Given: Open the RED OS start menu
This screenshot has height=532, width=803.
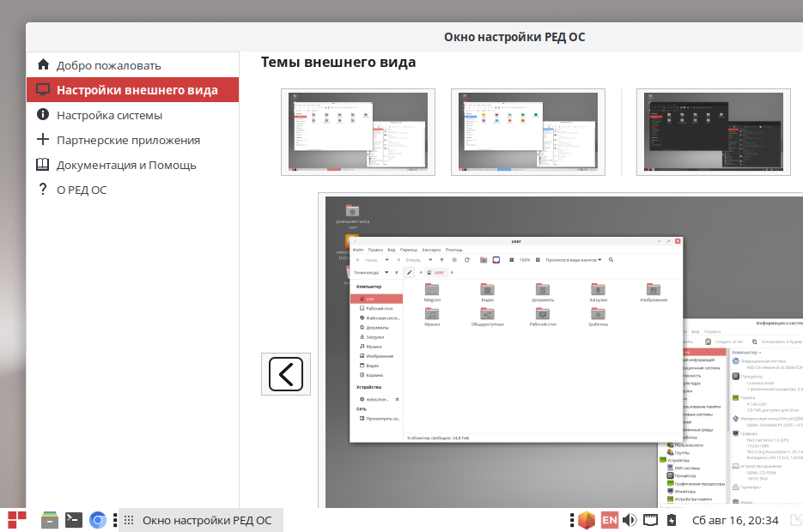Looking at the screenshot, I should click(17, 520).
